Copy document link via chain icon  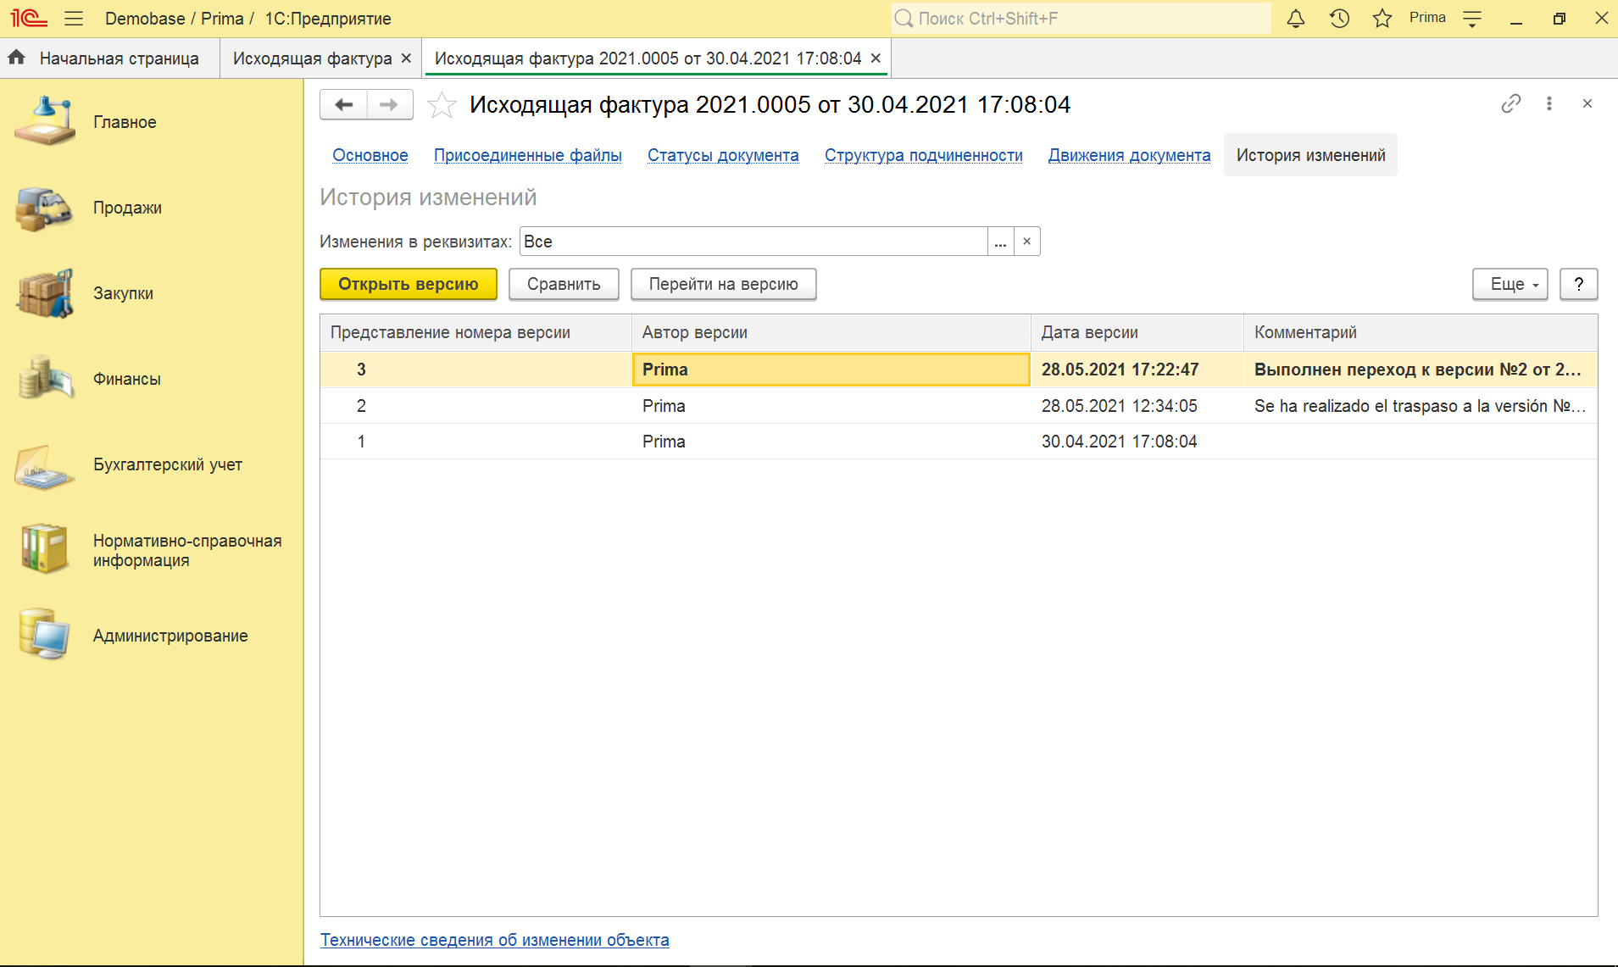1510,103
